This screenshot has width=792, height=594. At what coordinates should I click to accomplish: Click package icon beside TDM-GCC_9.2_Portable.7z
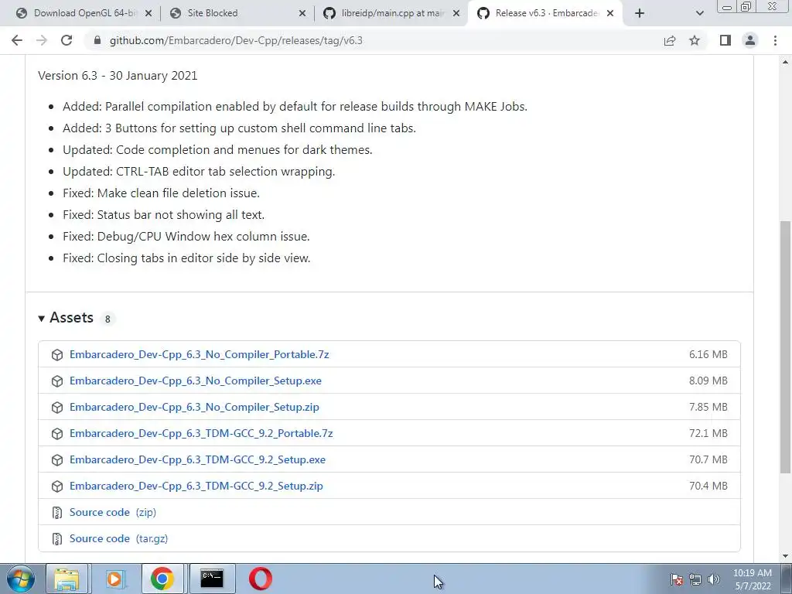pyautogui.click(x=57, y=433)
